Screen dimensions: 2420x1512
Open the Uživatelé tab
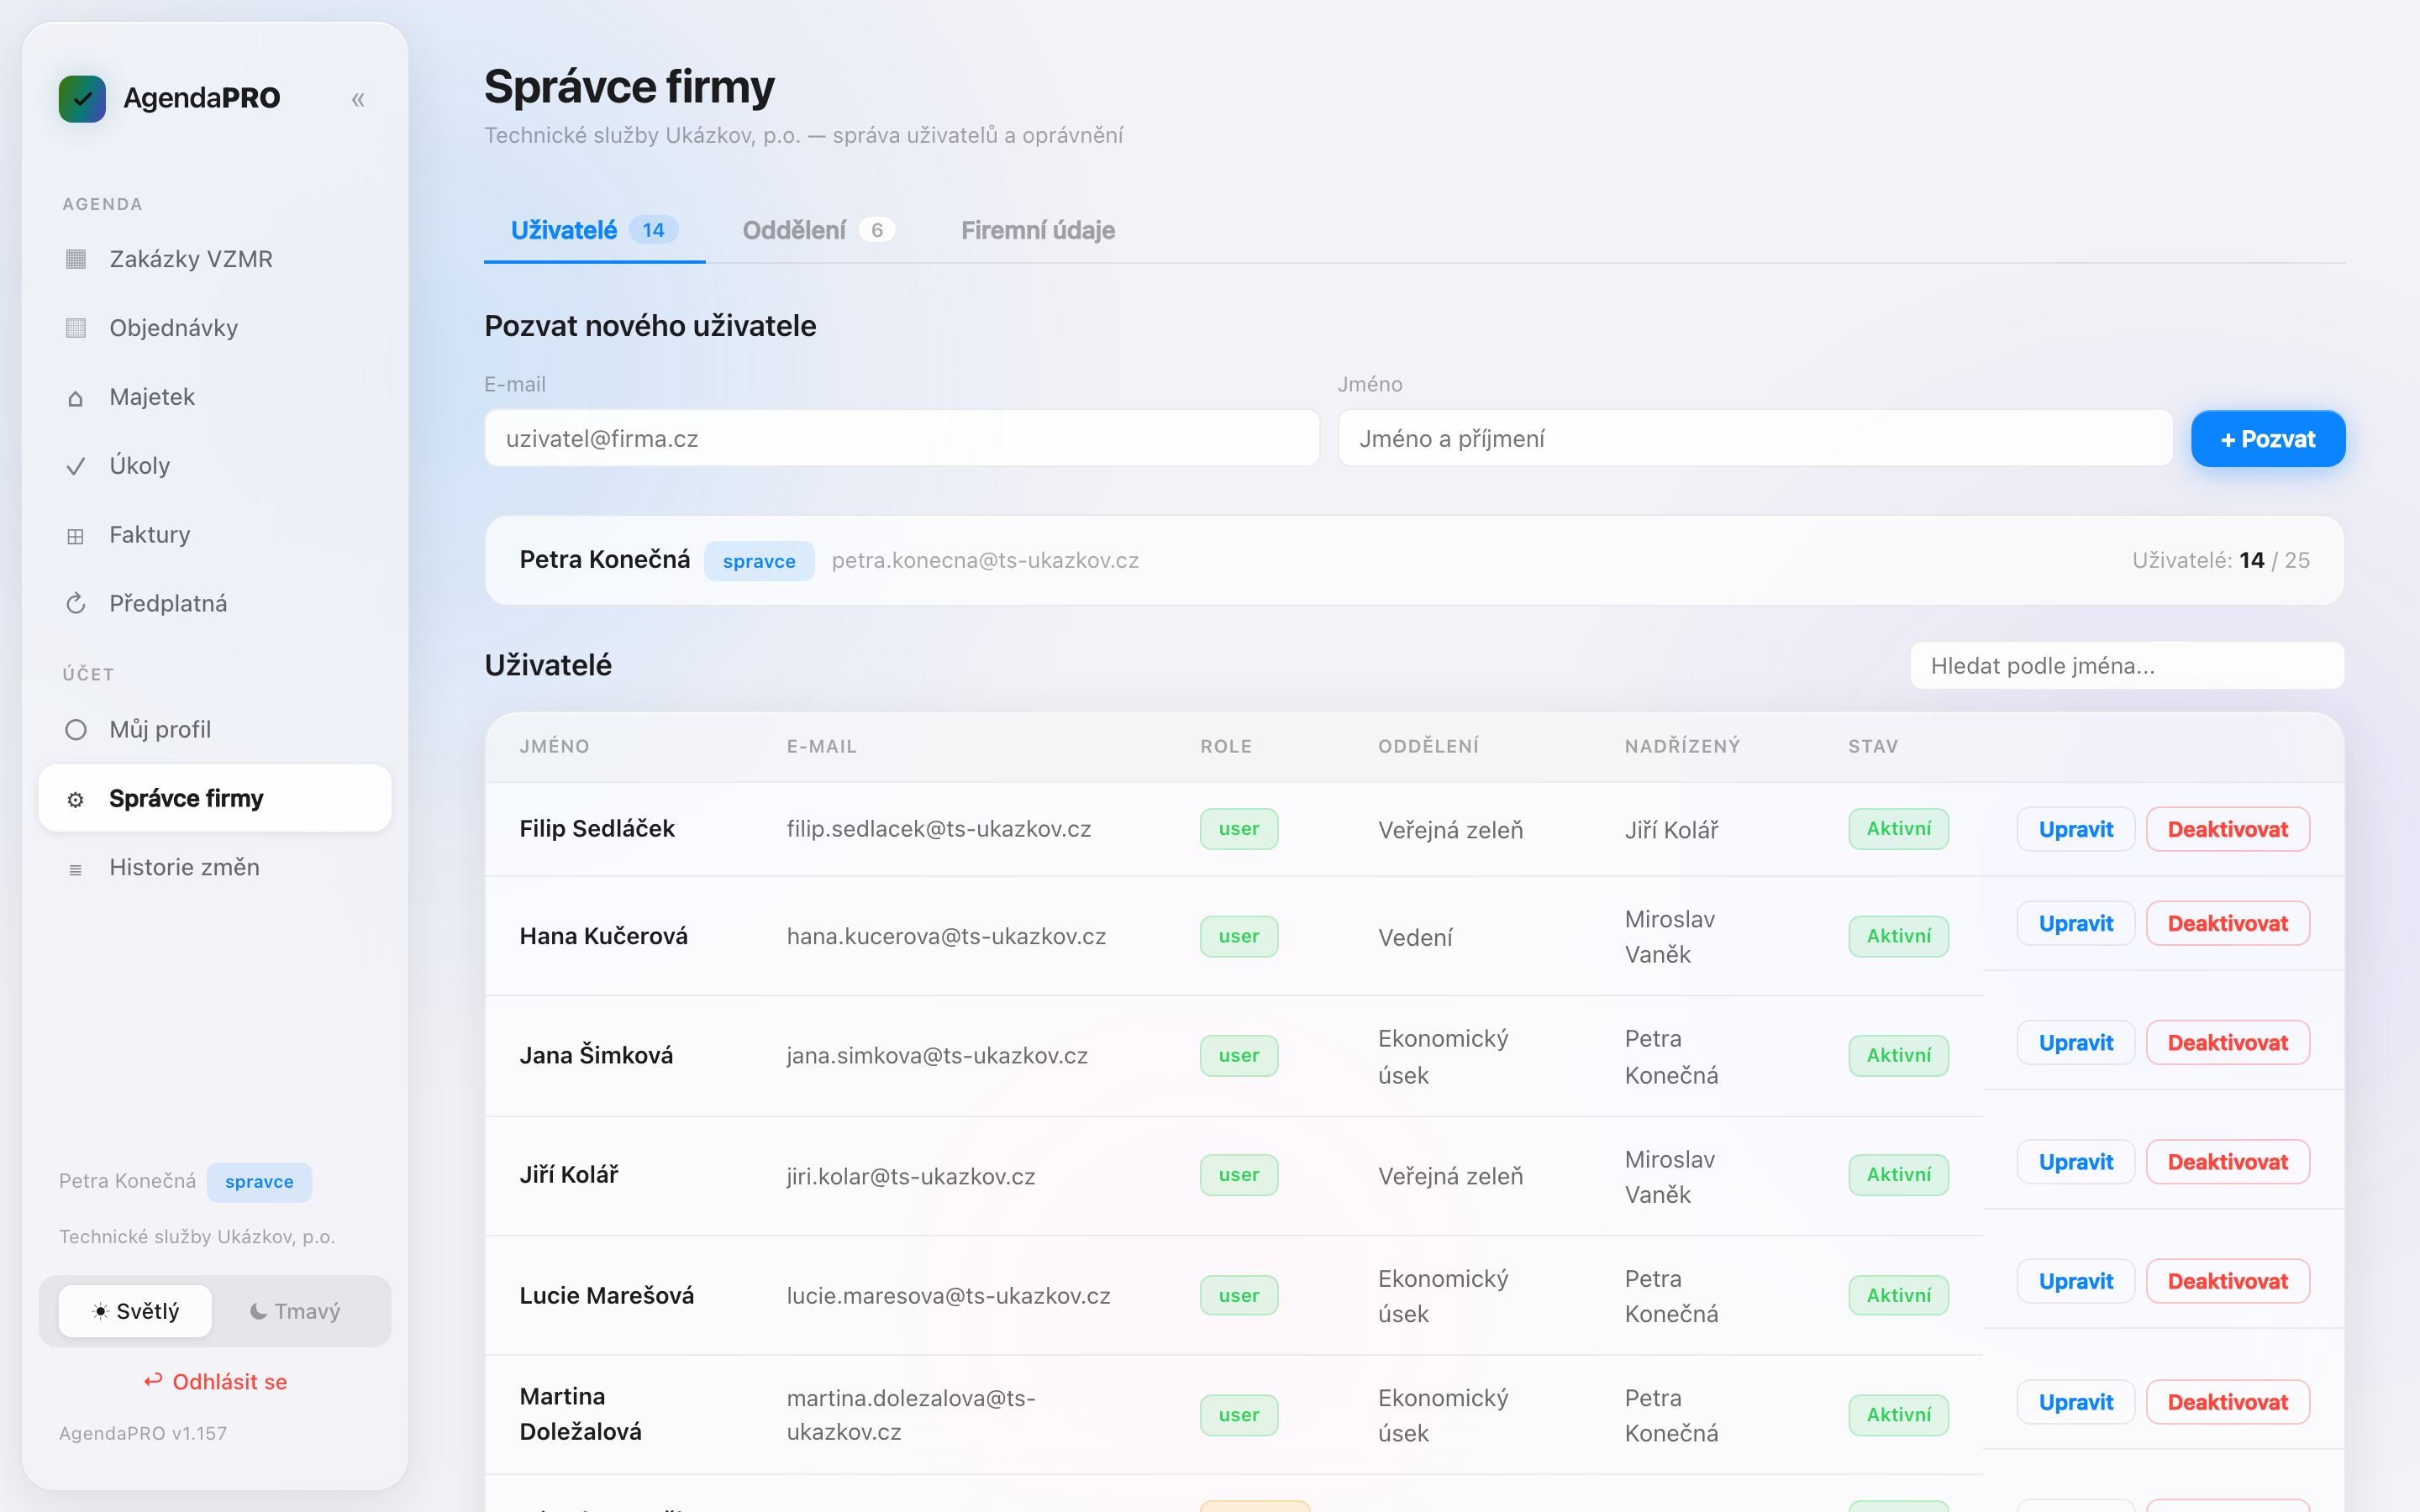594,230
